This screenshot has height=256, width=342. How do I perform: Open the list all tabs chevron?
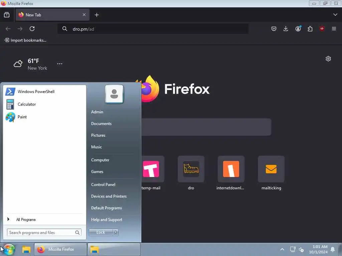click(x=335, y=15)
